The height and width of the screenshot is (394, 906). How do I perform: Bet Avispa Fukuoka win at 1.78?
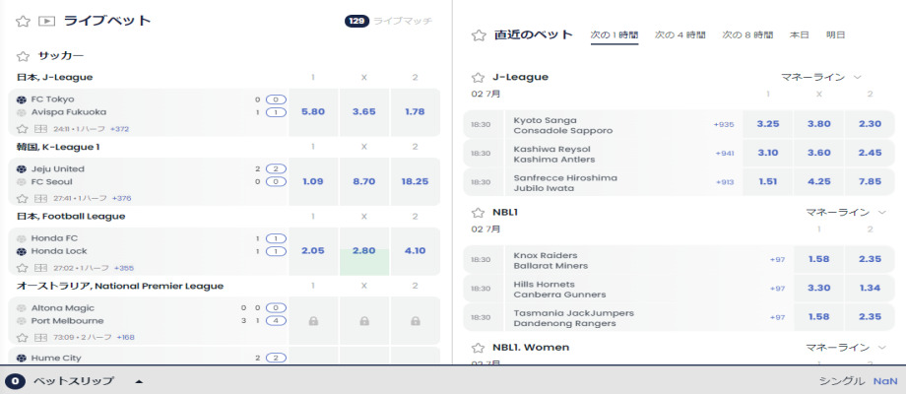click(x=415, y=112)
